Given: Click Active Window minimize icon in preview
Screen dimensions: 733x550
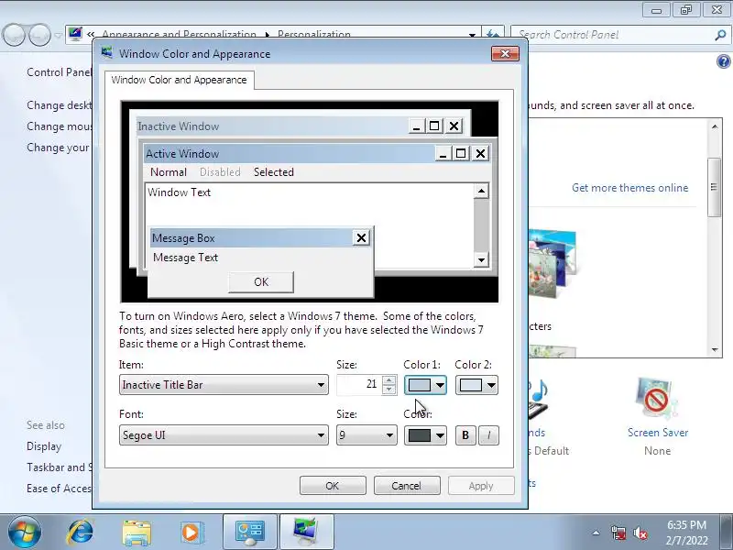Looking at the screenshot, I should tap(443, 153).
